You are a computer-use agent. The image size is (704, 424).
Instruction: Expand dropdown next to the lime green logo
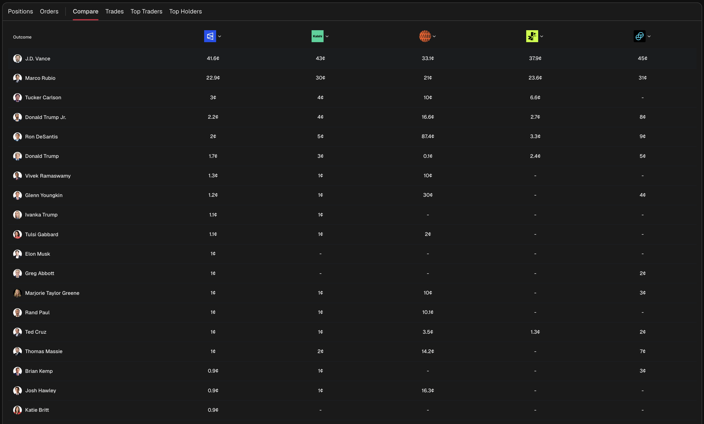(x=542, y=36)
